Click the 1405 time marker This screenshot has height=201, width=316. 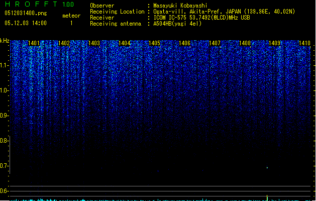click(154, 43)
